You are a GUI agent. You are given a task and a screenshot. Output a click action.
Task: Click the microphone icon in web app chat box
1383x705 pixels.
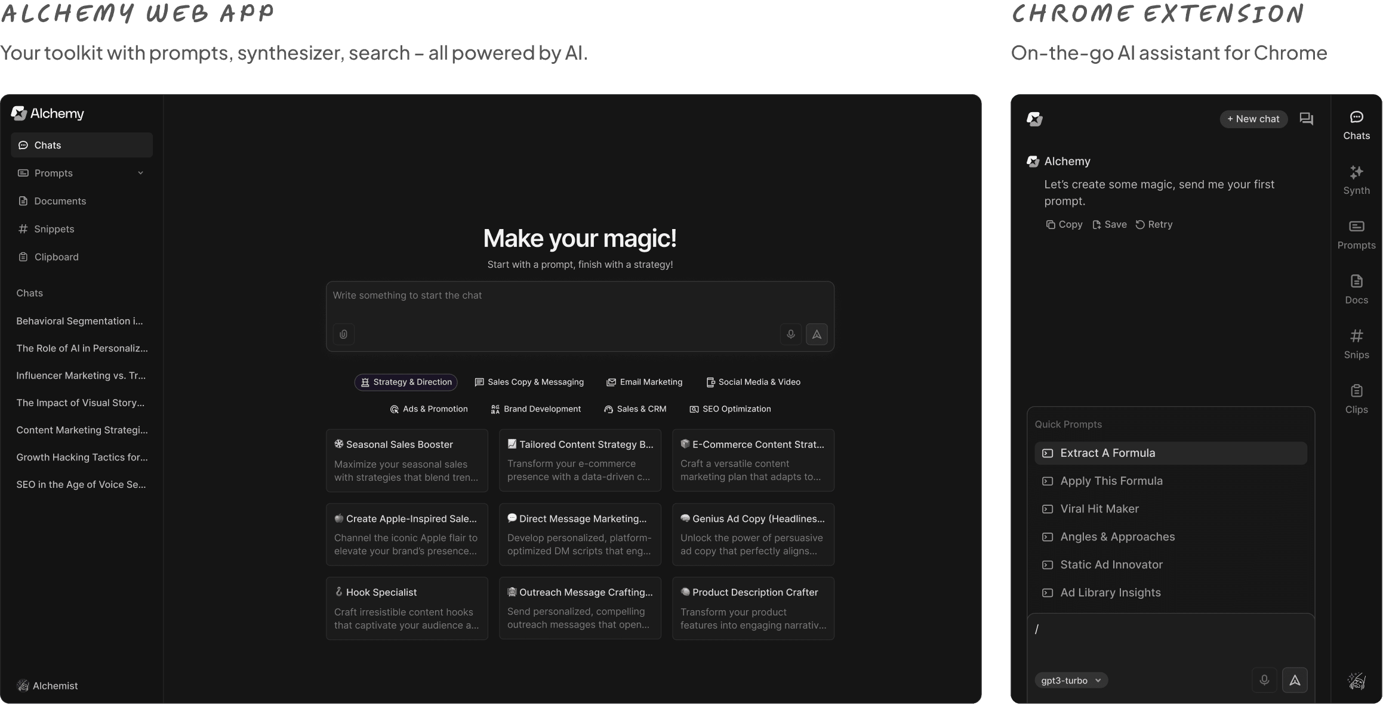(791, 335)
